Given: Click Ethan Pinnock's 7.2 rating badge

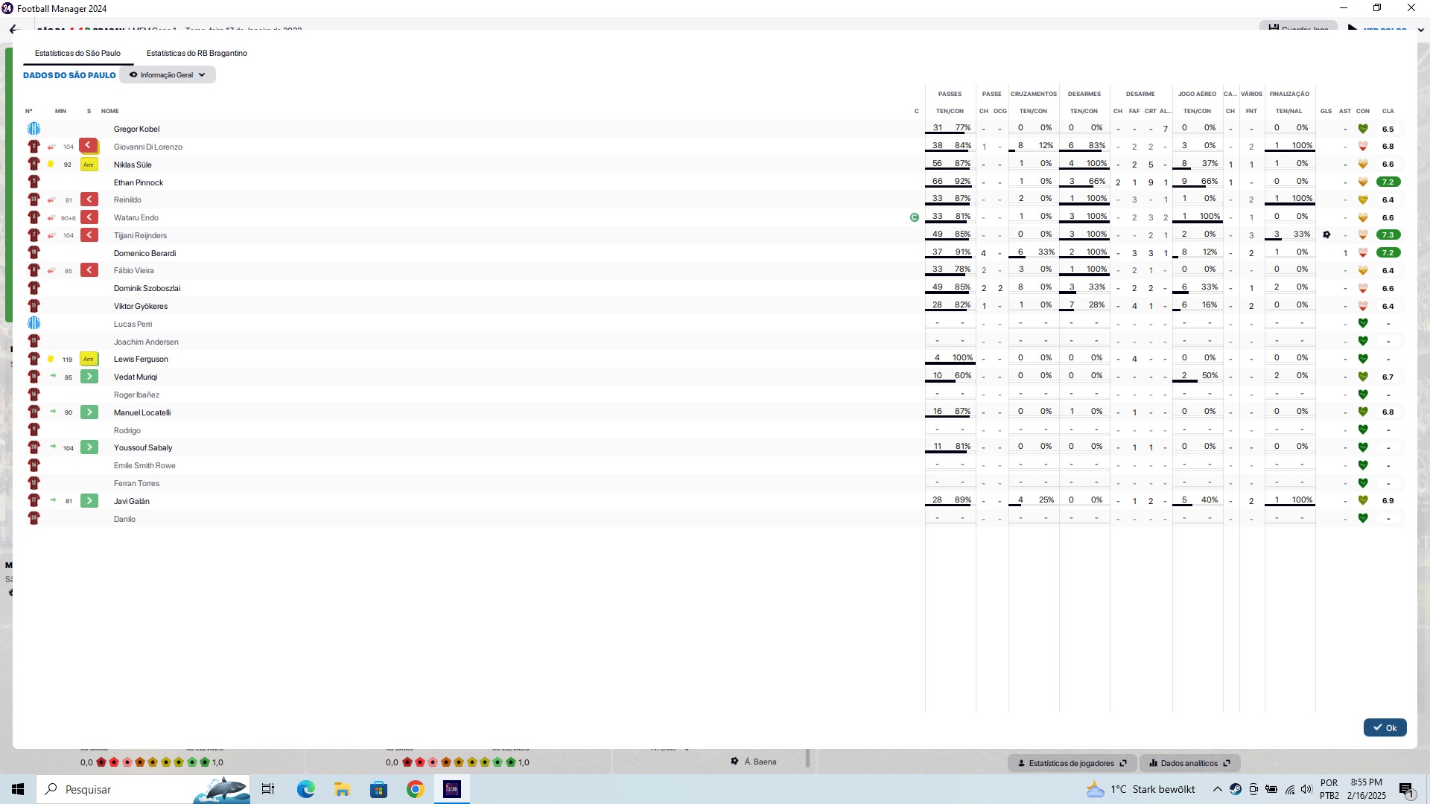Looking at the screenshot, I should 1388,182.
